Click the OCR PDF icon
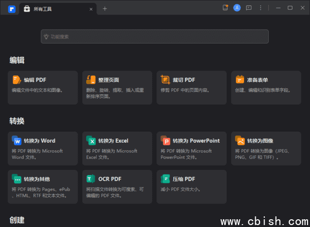The width and height of the screenshot is (310, 227). click(x=91, y=179)
